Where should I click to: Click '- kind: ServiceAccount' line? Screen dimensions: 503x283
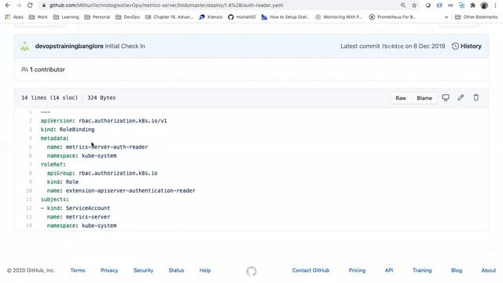(75, 208)
